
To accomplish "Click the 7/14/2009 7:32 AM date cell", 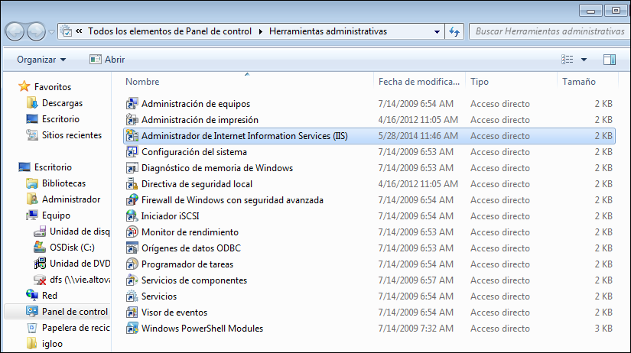I will tap(415, 329).
